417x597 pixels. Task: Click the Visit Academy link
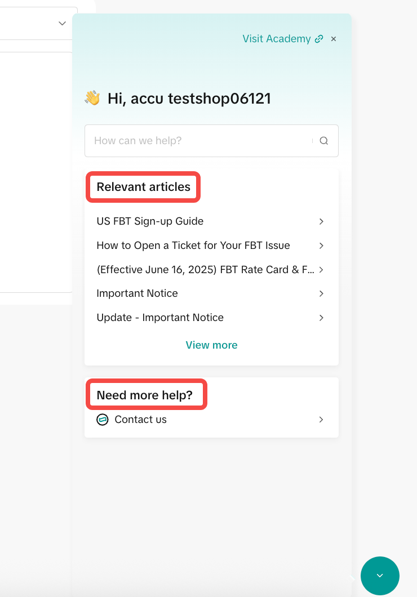(x=276, y=39)
